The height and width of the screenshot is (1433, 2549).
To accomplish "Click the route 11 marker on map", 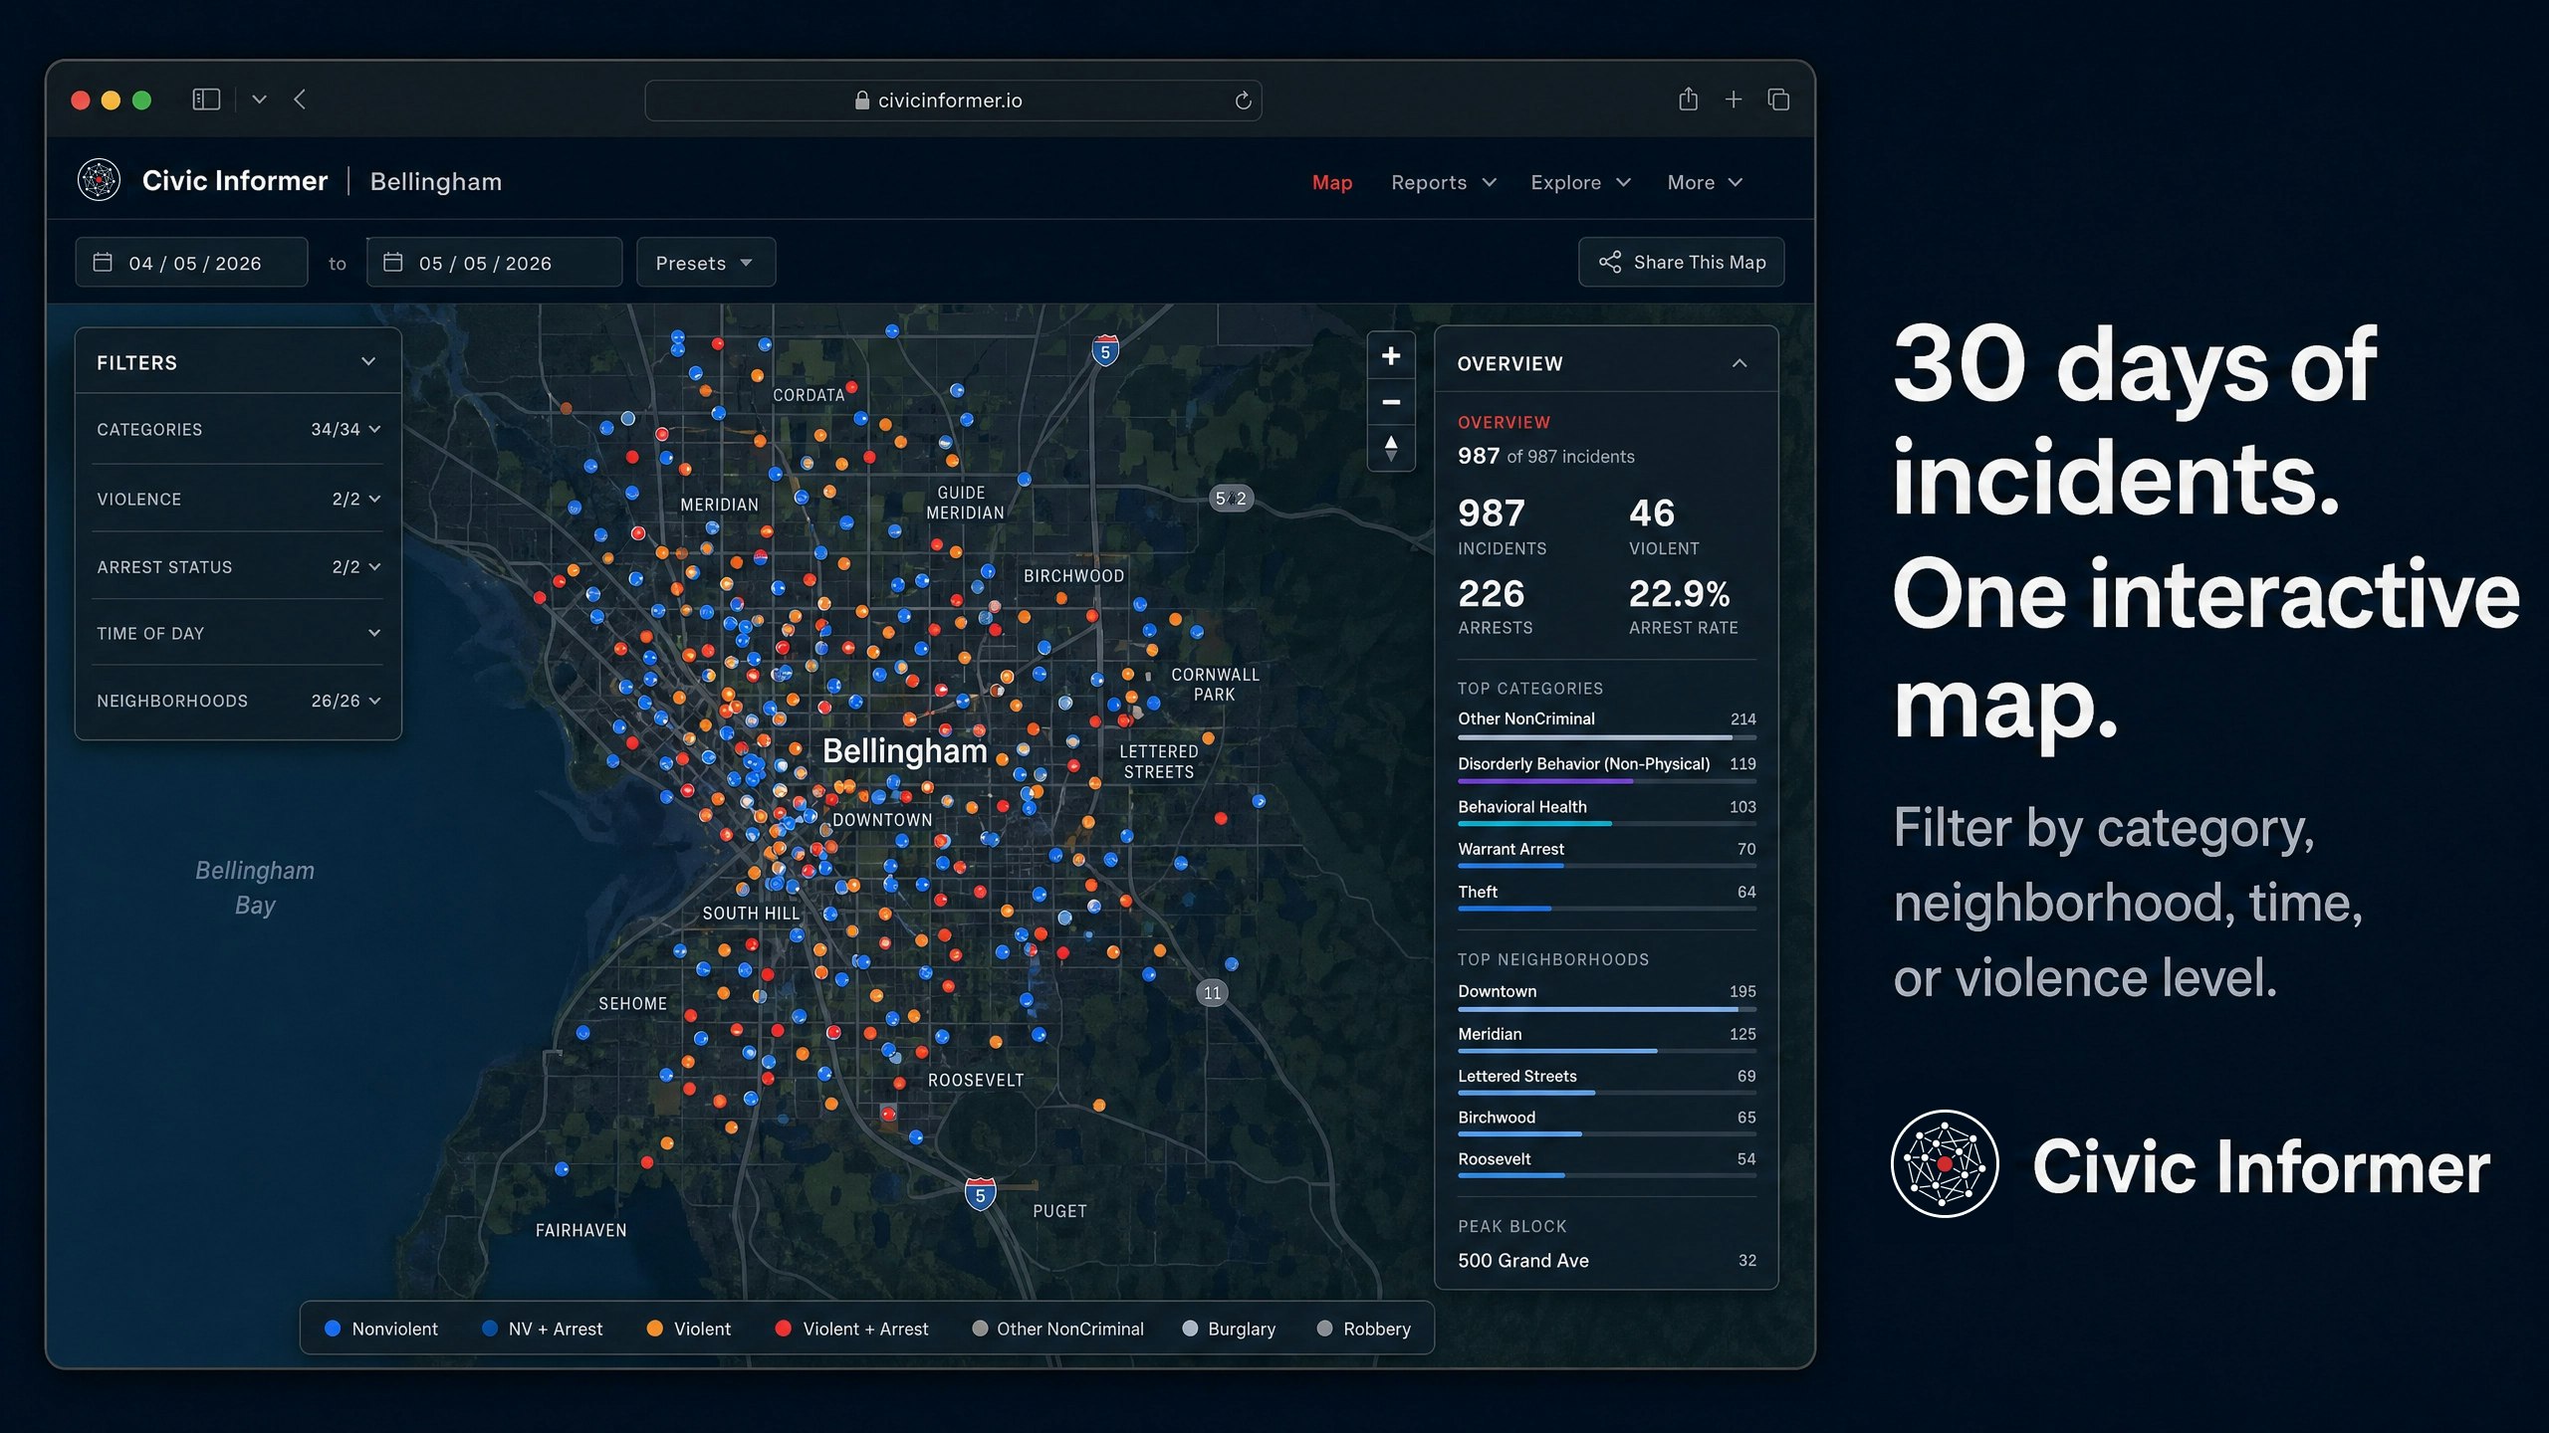I will 1212,992.
